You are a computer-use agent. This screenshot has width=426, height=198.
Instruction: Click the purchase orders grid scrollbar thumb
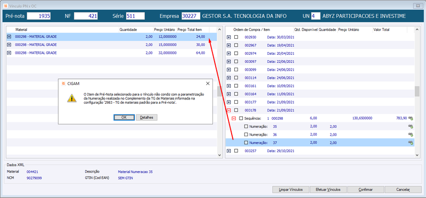[417, 92]
